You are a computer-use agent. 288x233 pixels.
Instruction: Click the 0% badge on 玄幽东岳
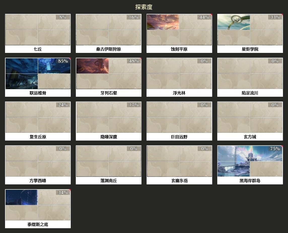(x=204, y=148)
